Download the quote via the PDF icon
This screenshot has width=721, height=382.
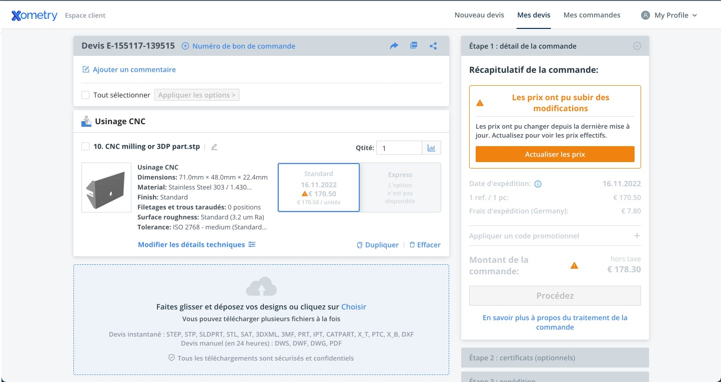[x=414, y=46]
